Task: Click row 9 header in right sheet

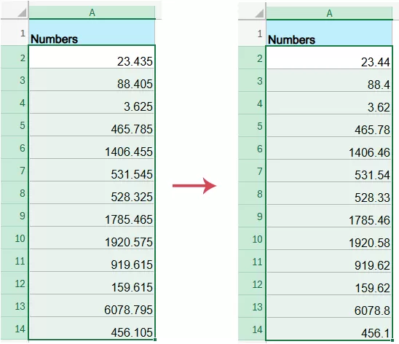Action: click(x=252, y=216)
